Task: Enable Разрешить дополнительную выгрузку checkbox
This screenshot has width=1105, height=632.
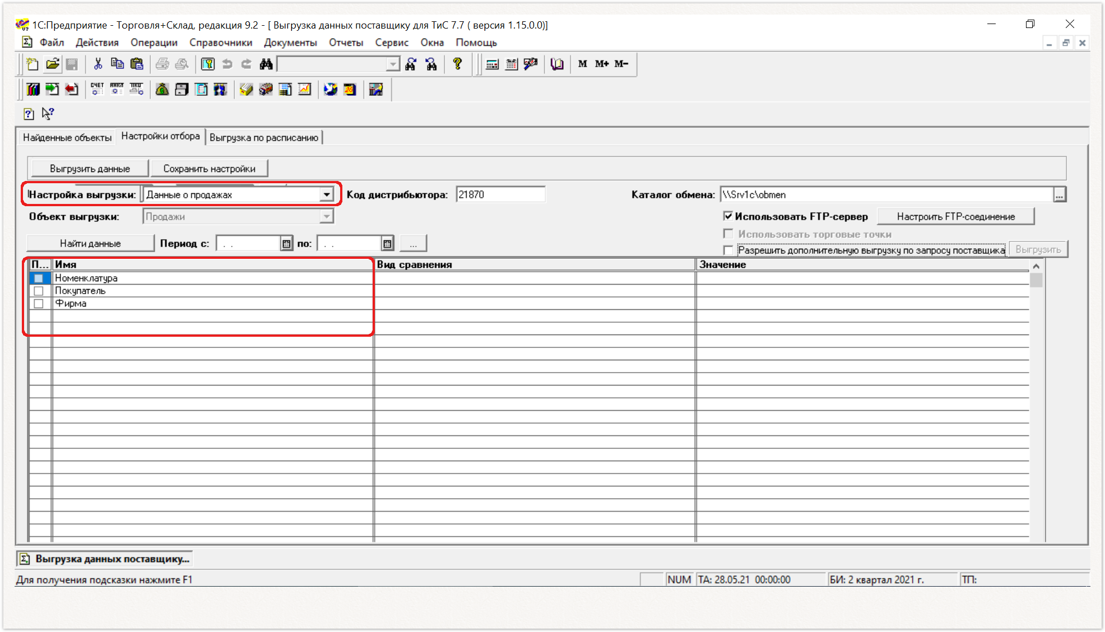Action: coord(728,250)
